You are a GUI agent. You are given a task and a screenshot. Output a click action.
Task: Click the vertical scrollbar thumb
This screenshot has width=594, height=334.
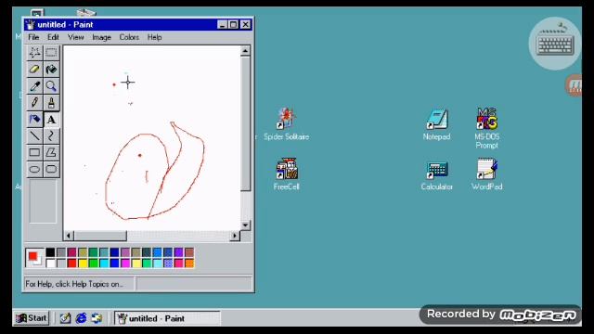point(245,123)
